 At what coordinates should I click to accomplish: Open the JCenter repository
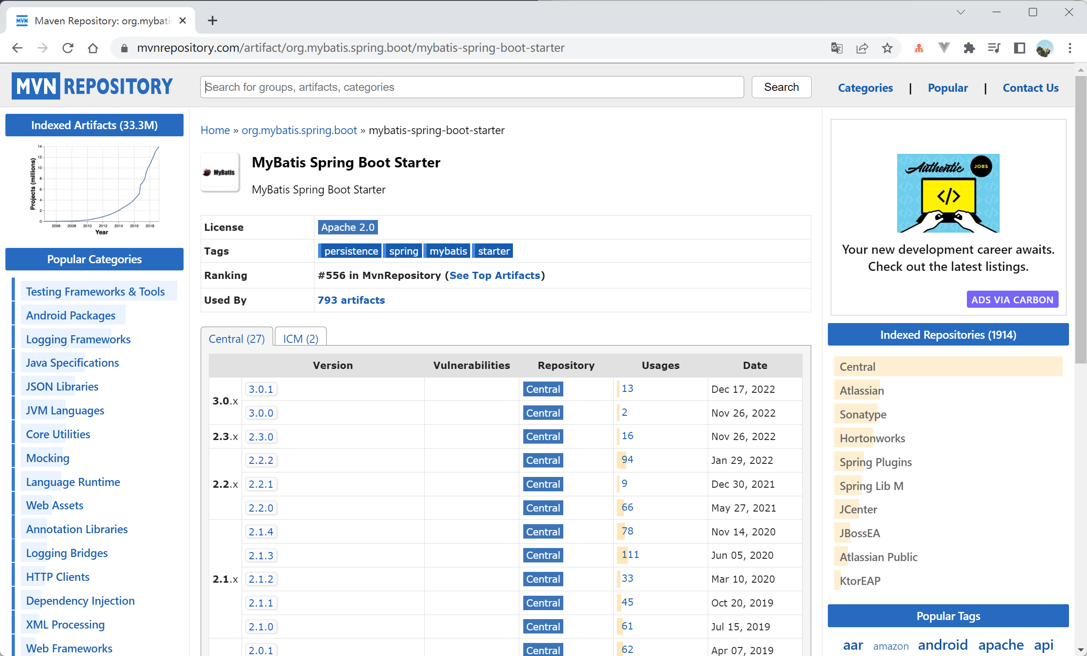point(858,509)
